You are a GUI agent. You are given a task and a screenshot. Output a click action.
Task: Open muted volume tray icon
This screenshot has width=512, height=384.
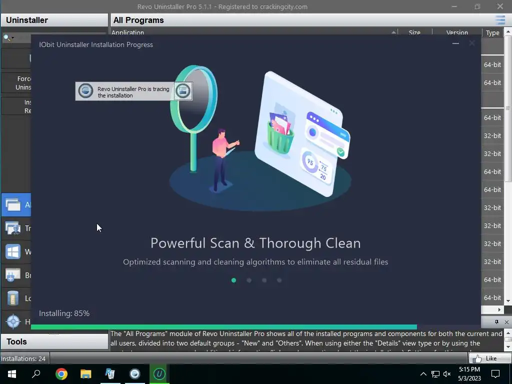[x=447, y=374]
